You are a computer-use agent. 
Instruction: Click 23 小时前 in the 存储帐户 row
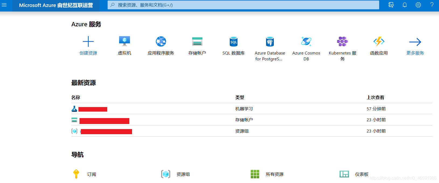(x=376, y=120)
